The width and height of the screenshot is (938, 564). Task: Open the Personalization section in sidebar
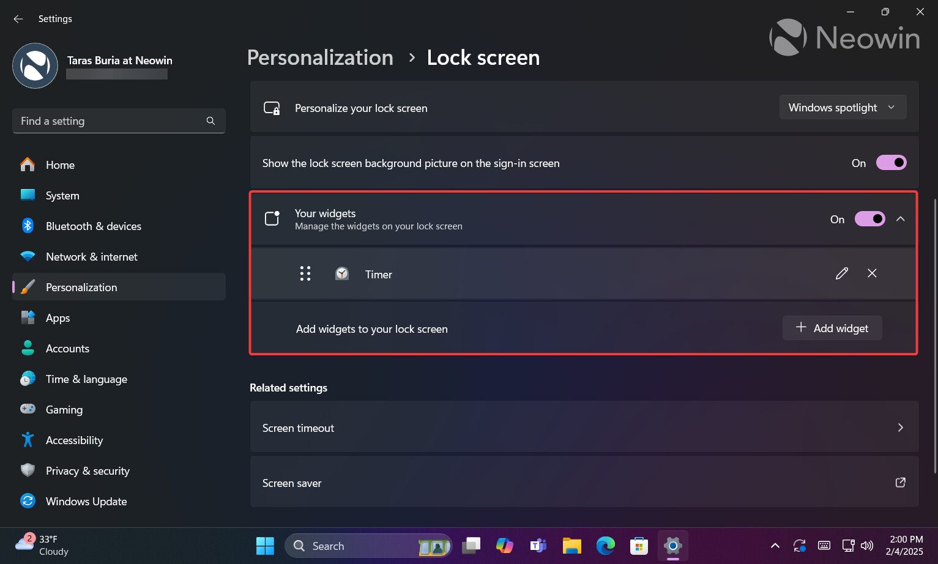pyautogui.click(x=81, y=287)
